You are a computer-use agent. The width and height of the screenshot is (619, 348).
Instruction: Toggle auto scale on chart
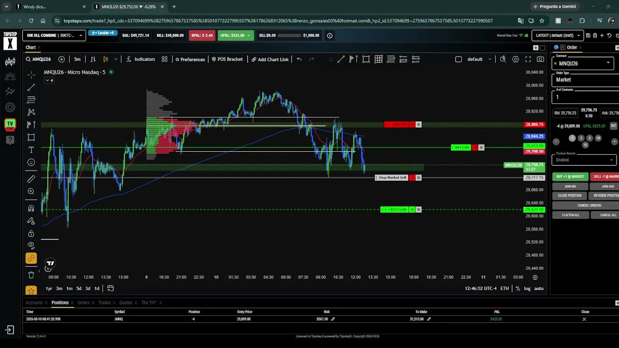539,289
